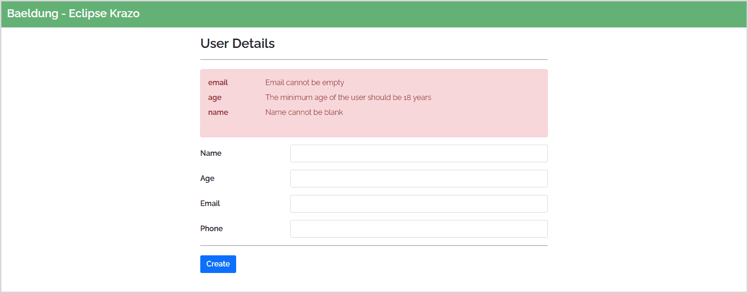The height and width of the screenshot is (293, 748).
Task: Click the 'name' error field label
Action: tap(218, 112)
